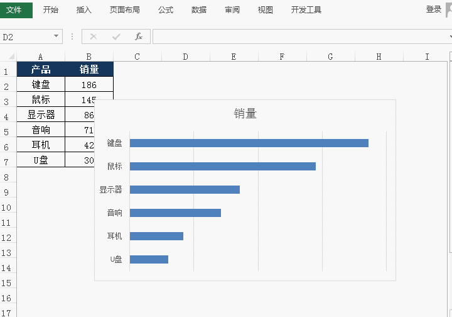
Task: Click the cell containing 音响 in column A
Action: (41, 130)
